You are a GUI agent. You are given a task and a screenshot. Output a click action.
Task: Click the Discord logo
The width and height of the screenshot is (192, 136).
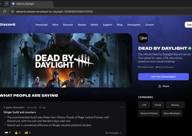tap(8, 25)
